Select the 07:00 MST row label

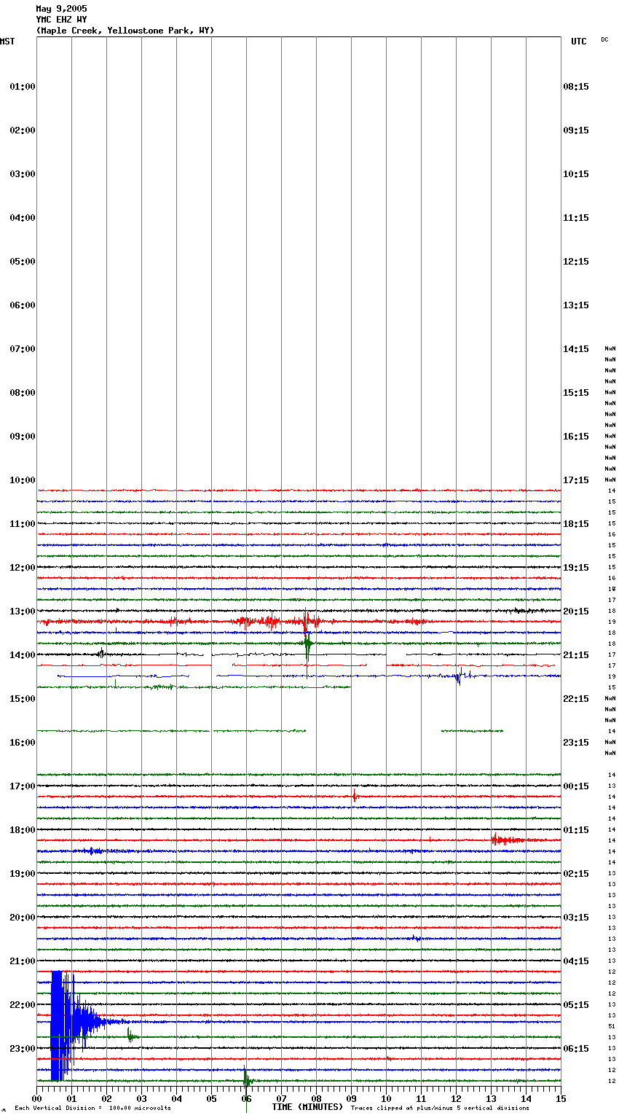tap(23, 349)
